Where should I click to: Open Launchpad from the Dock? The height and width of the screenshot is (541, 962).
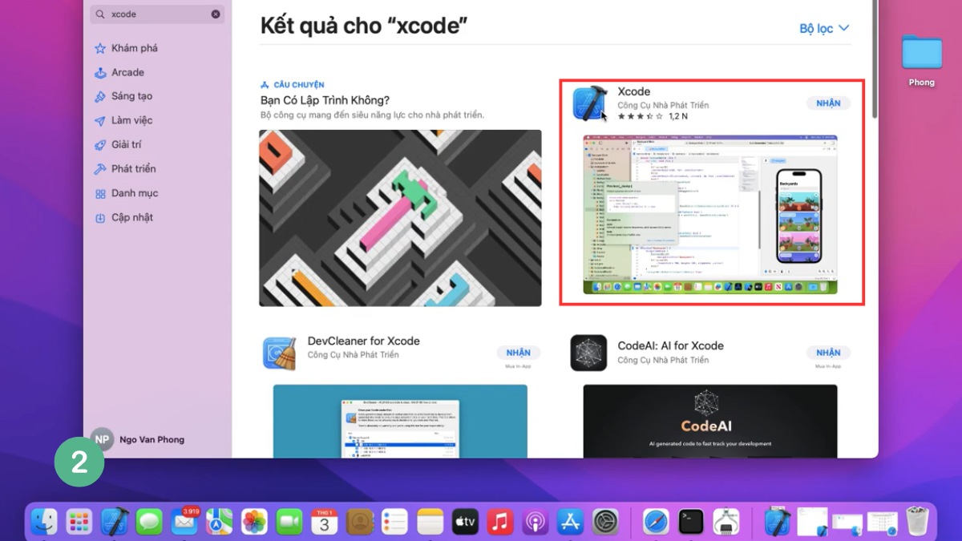(x=79, y=522)
